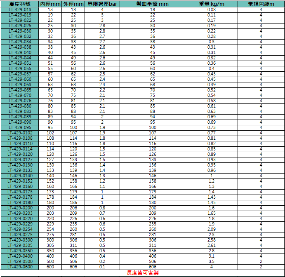Click part number LT-429-0133
Screen dimensions: 285x277
(20, 170)
